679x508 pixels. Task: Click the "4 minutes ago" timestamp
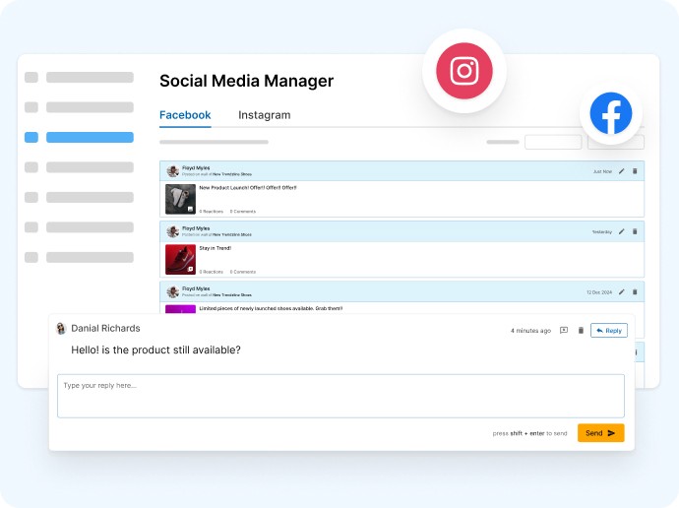coord(530,331)
